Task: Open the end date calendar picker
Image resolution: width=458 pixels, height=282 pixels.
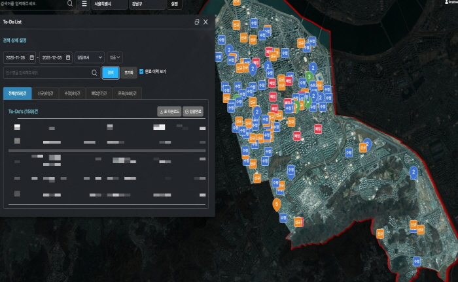Action: pos(69,57)
